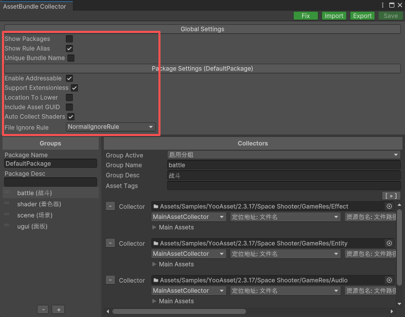The height and width of the screenshot is (317, 405).
Task: Toggle Unique Bundle Name checkbox
Action: tap(71, 58)
